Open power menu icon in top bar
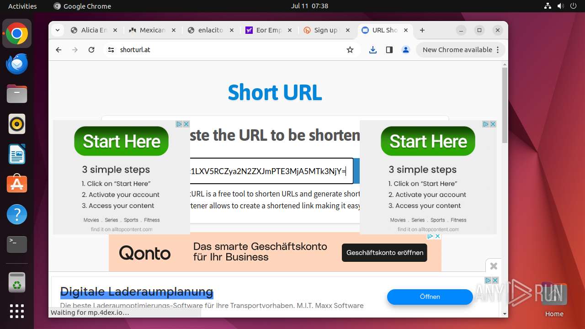The width and height of the screenshot is (585, 329). coord(573,6)
